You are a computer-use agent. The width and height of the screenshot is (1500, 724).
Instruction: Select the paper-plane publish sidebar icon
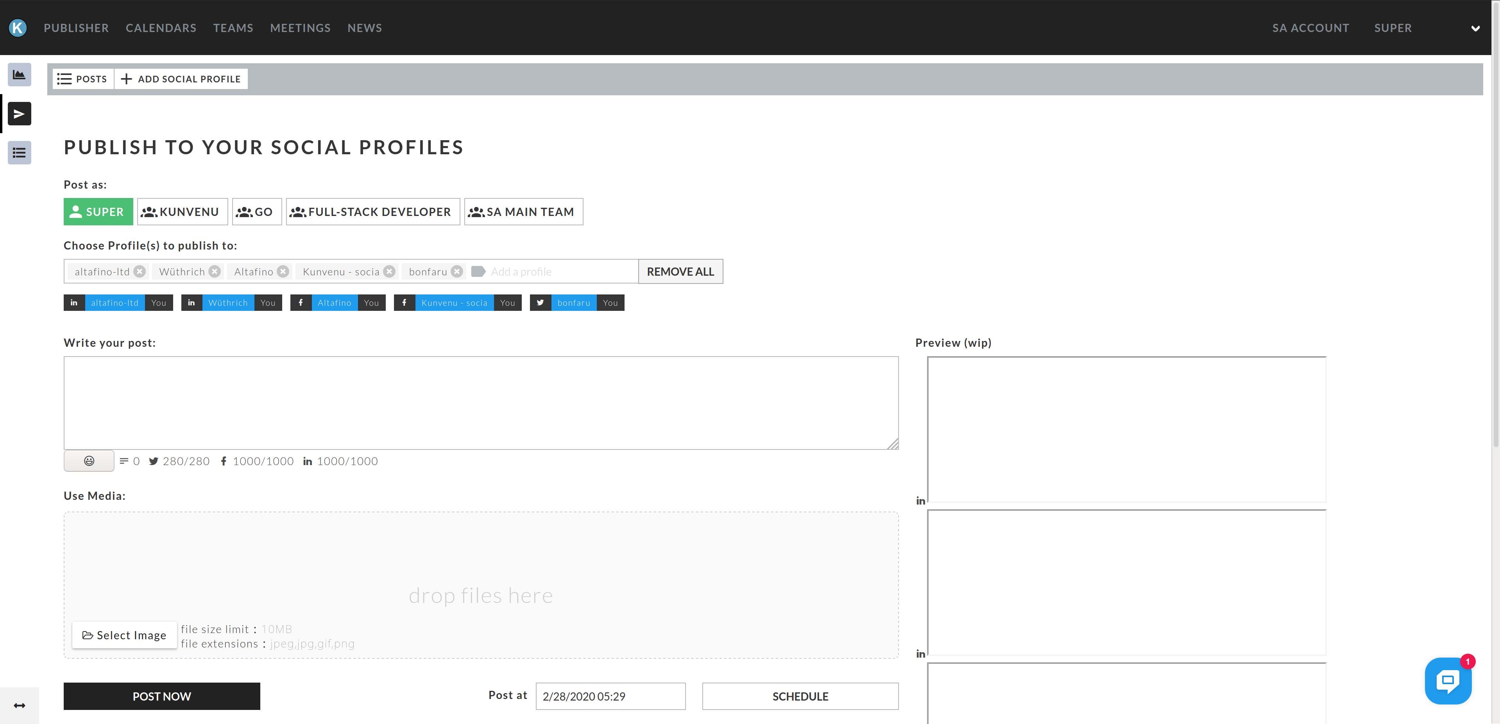click(x=19, y=114)
